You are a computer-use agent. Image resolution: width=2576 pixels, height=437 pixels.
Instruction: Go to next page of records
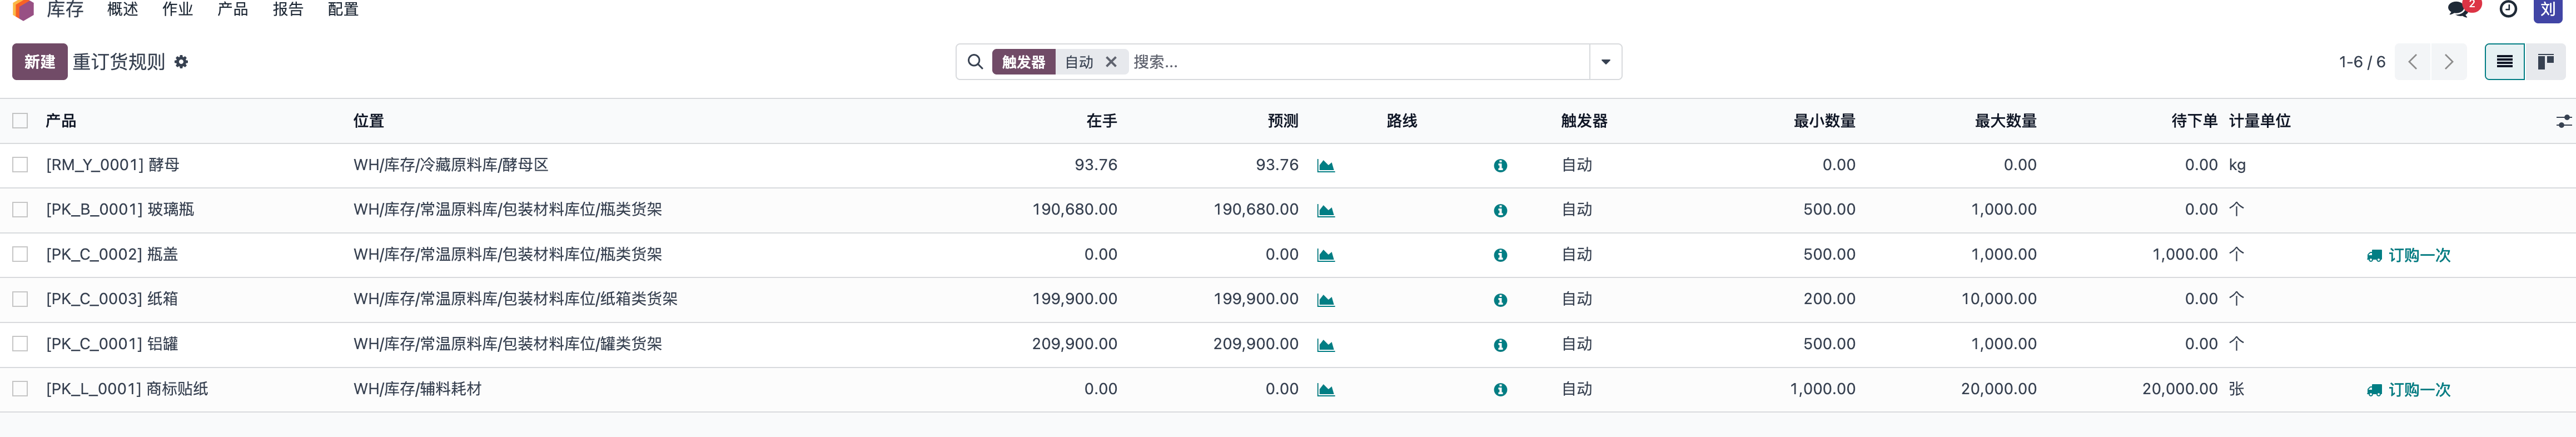tap(2448, 62)
